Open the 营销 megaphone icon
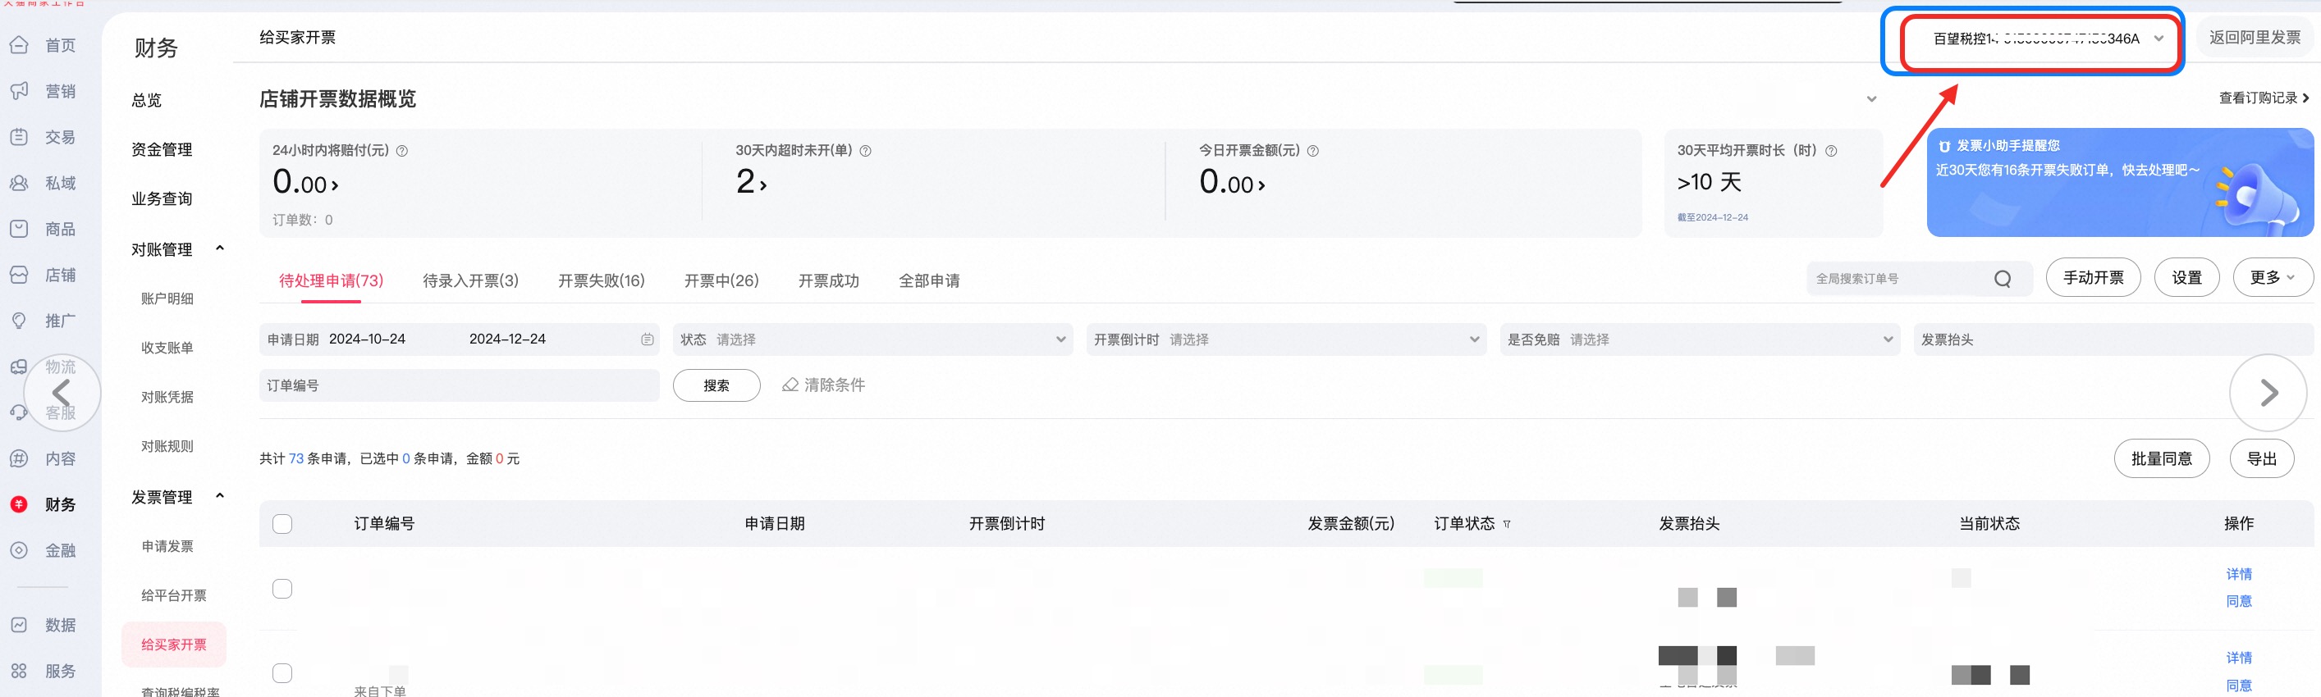 (19, 91)
